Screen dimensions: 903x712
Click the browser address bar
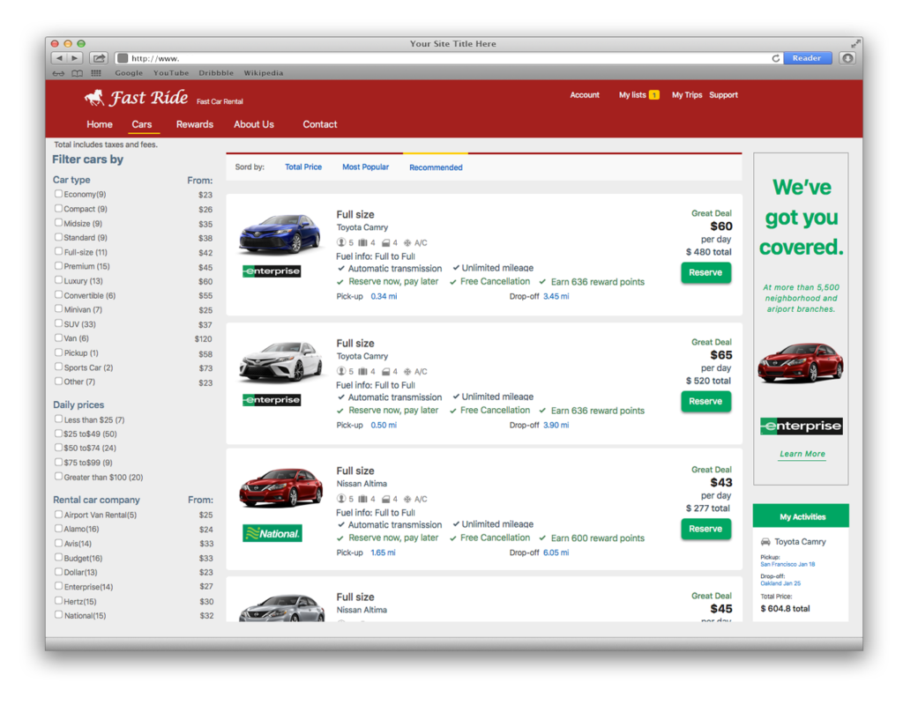(x=441, y=58)
